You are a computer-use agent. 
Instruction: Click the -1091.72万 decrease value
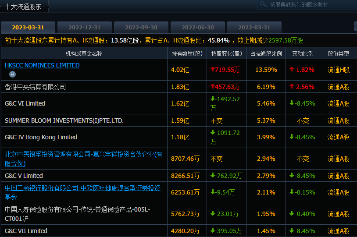[x=225, y=137]
